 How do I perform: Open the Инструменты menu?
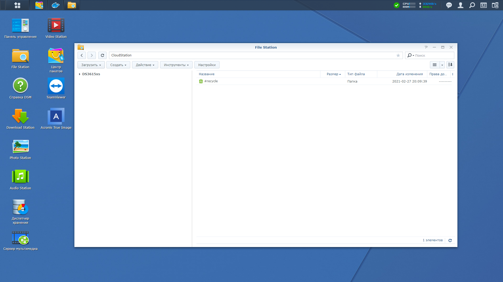point(176,65)
